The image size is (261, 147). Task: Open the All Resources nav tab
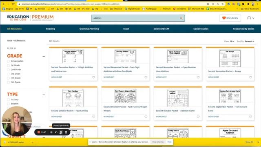(x=14, y=29)
